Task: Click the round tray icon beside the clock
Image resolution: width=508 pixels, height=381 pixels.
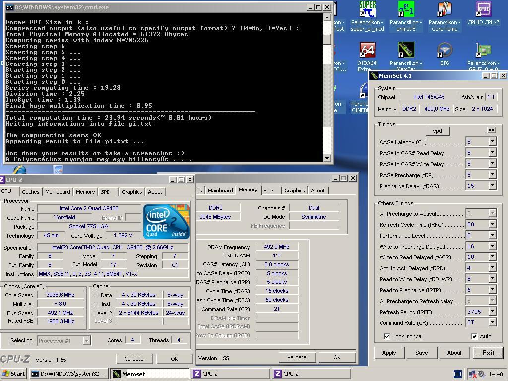Action: (481, 374)
